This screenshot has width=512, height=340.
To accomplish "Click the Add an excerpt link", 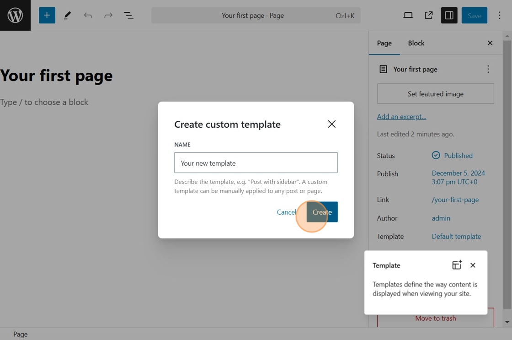I will [x=402, y=116].
